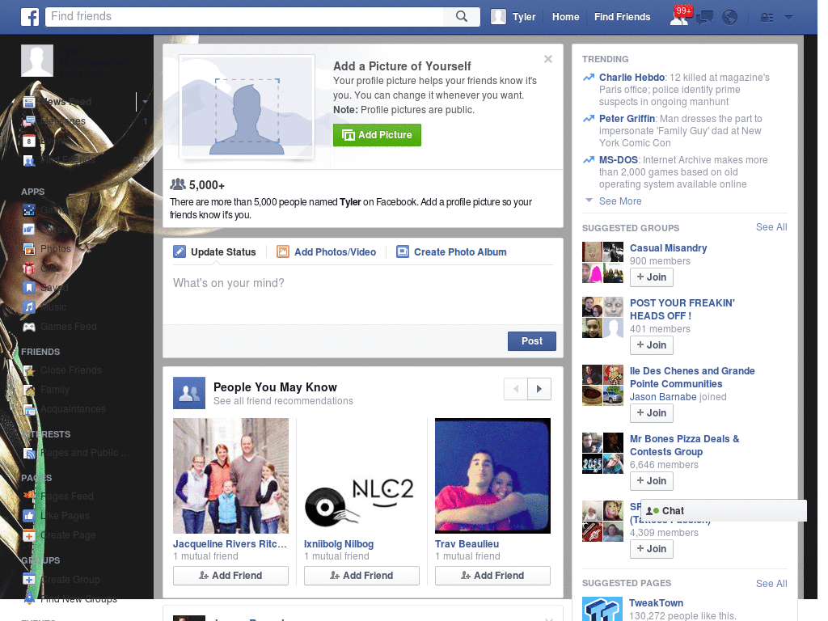This screenshot has height=621, width=828.
Task: Open the Family list sidebar icon
Action: click(29, 391)
